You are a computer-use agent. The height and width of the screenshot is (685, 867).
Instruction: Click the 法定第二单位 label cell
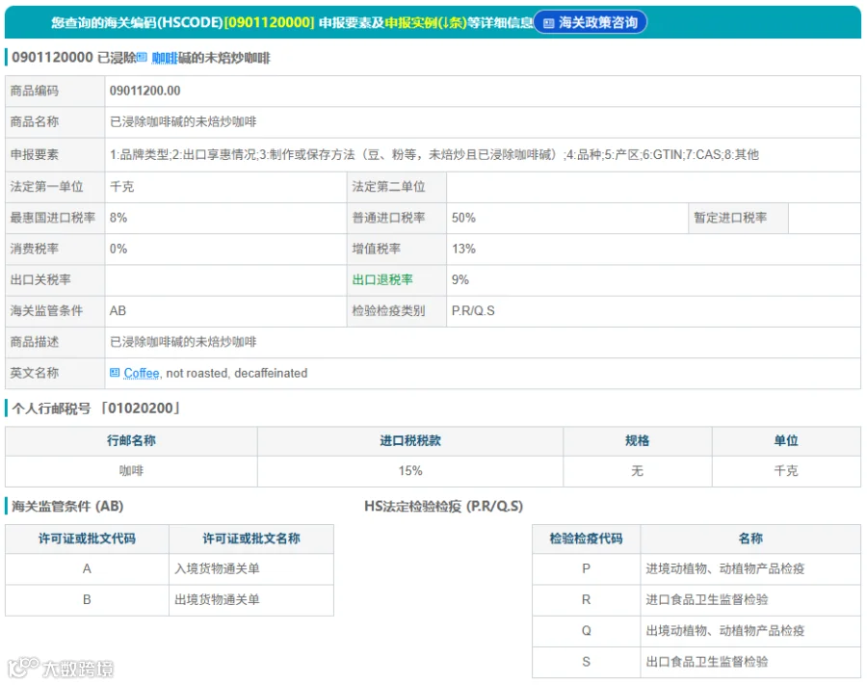[x=397, y=187]
